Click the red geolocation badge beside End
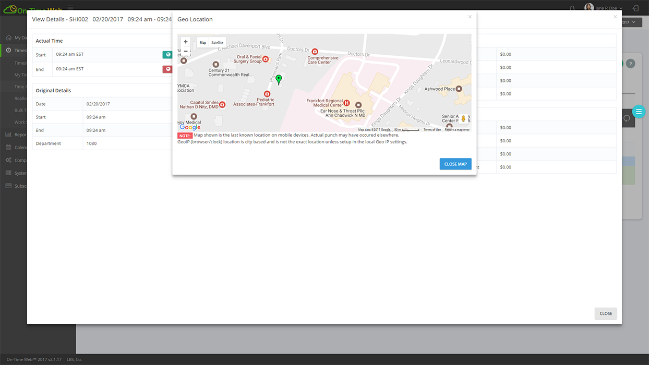 tap(167, 69)
